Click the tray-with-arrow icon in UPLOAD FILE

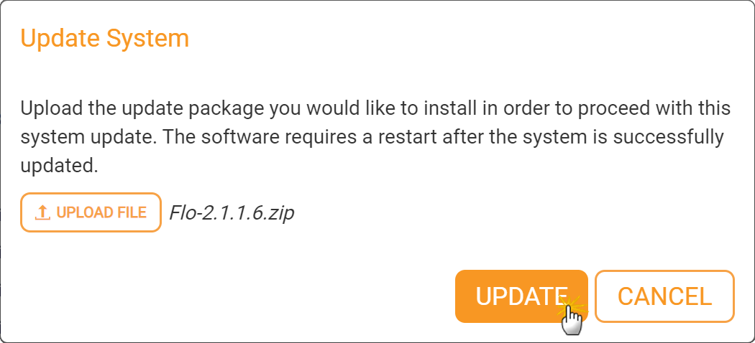(x=42, y=212)
